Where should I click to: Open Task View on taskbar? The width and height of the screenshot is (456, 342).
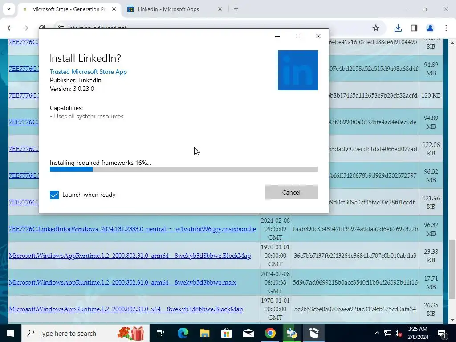[x=160, y=333]
